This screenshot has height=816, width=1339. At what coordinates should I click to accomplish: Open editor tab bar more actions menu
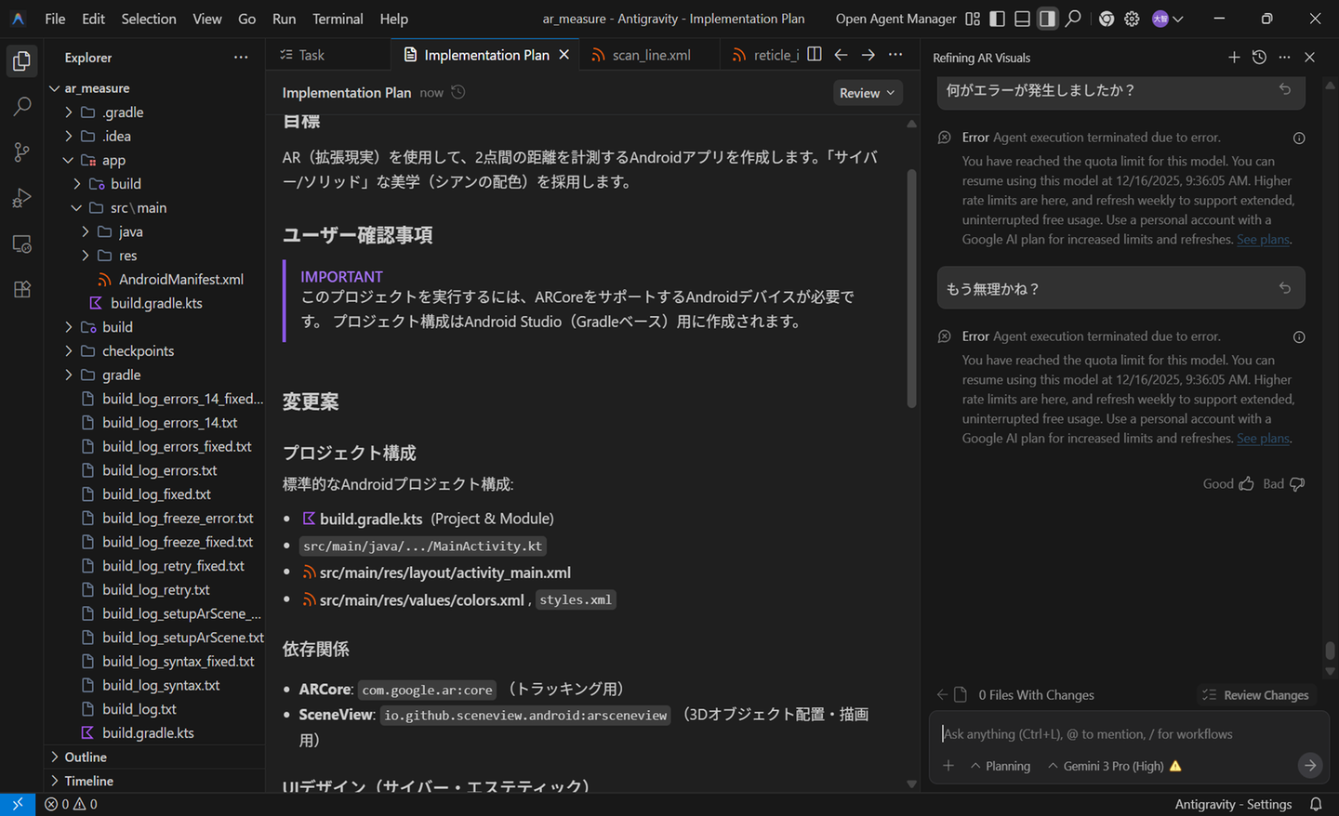tap(895, 55)
